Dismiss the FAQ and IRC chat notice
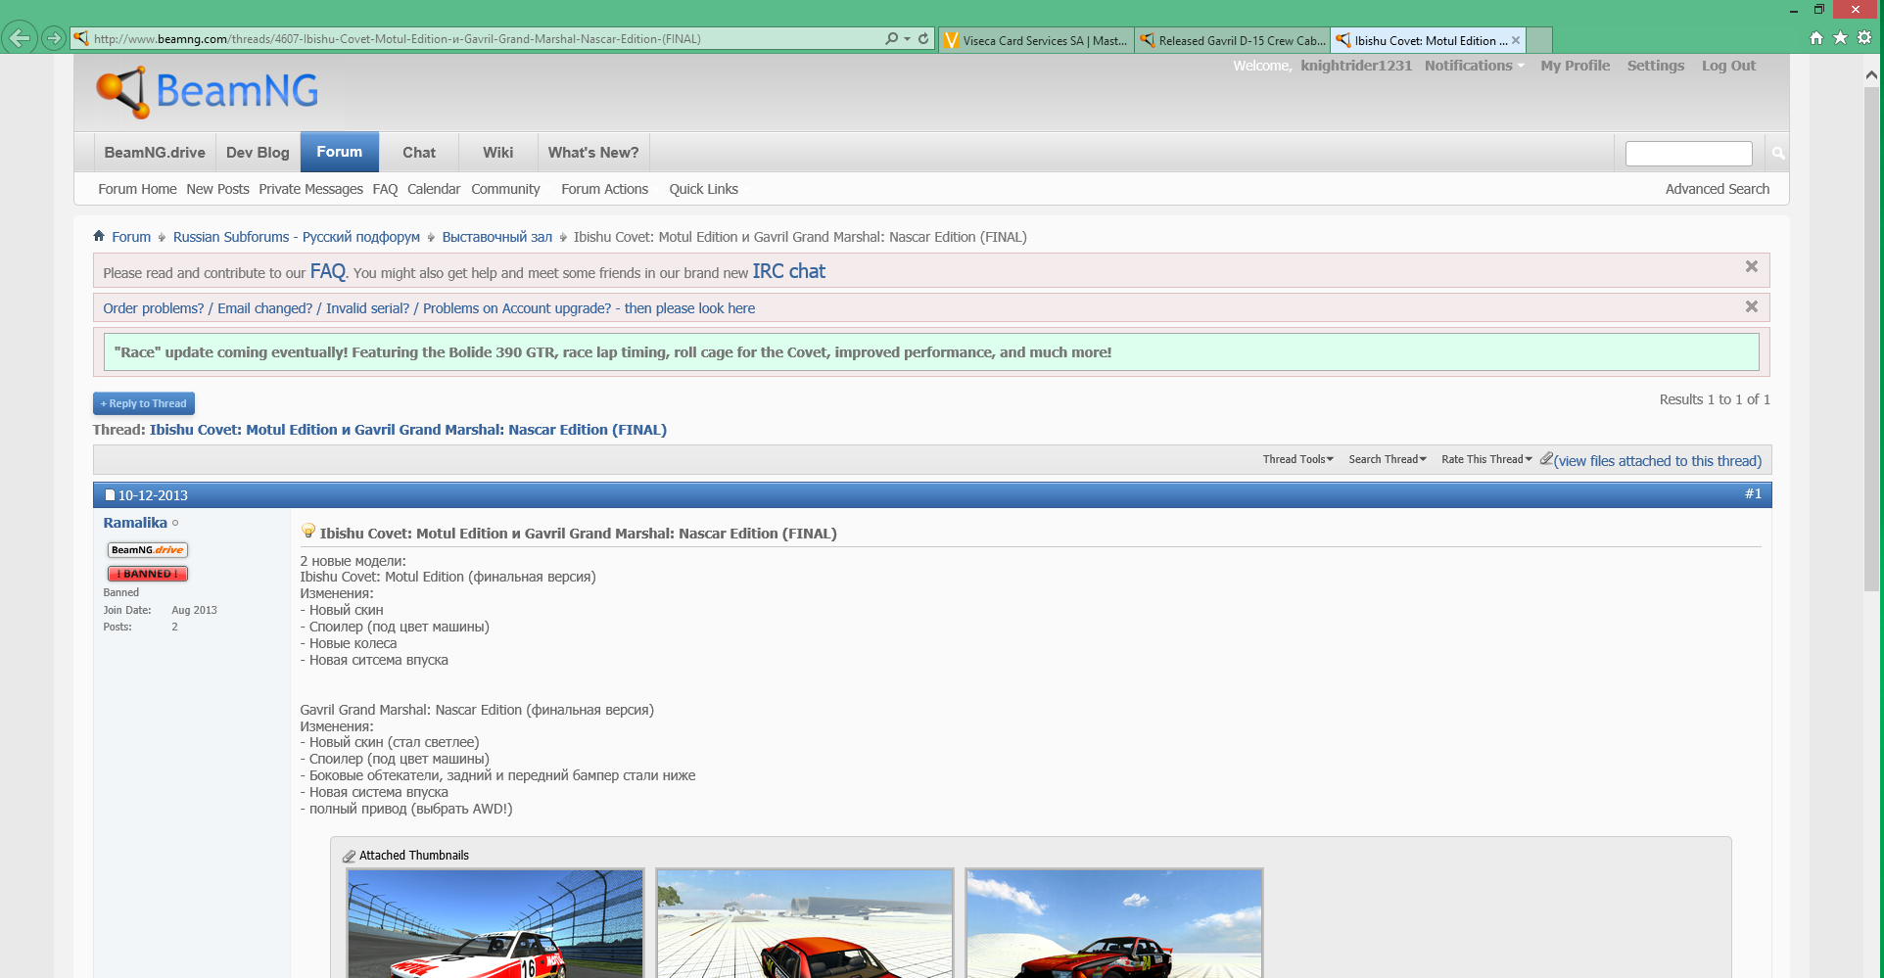Image resolution: width=1884 pixels, height=978 pixels. coord(1752,266)
